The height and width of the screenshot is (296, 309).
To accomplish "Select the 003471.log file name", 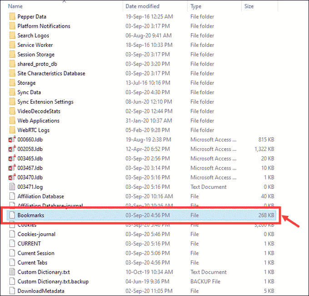I will pos(30,187).
